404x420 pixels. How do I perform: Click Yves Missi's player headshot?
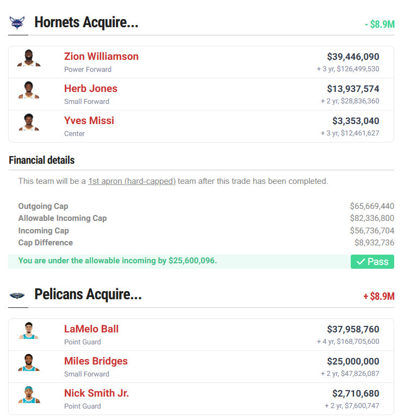click(x=29, y=122)
